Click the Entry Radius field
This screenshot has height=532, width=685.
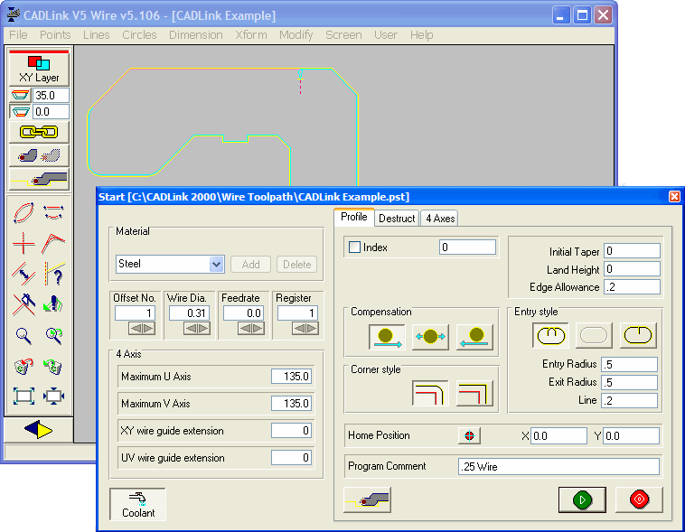tap(630, 364)
